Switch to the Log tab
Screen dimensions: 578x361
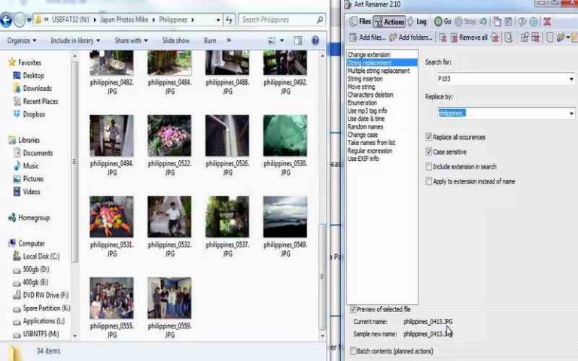click(418, 22)
